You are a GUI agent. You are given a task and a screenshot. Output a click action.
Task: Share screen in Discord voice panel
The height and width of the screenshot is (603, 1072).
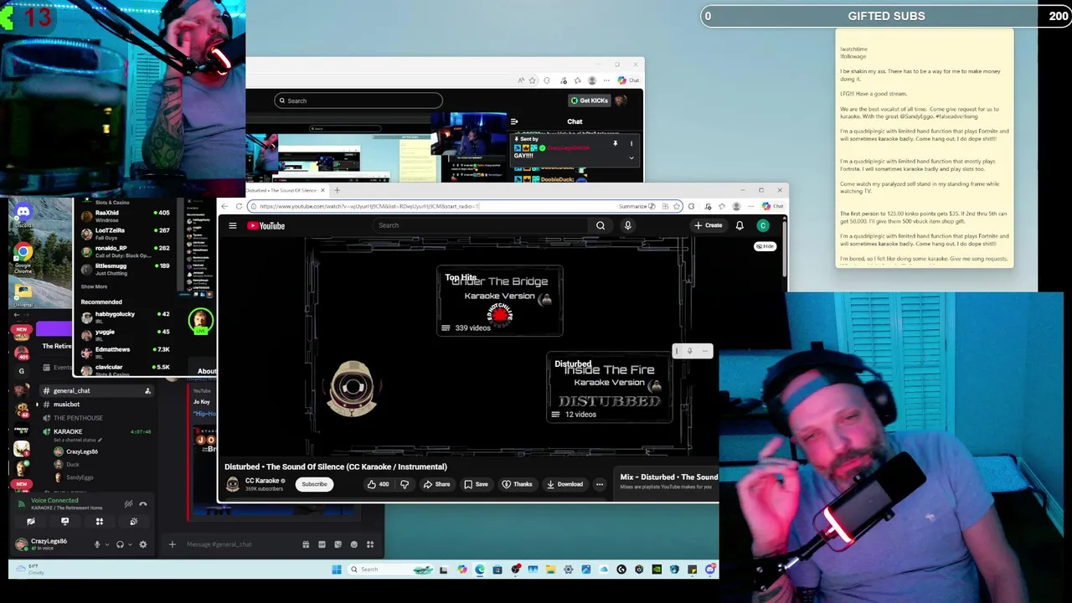(64, 522)
